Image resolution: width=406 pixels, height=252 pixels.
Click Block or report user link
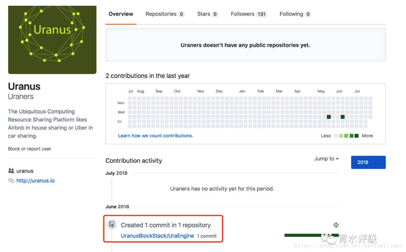(x=30, y=149)
